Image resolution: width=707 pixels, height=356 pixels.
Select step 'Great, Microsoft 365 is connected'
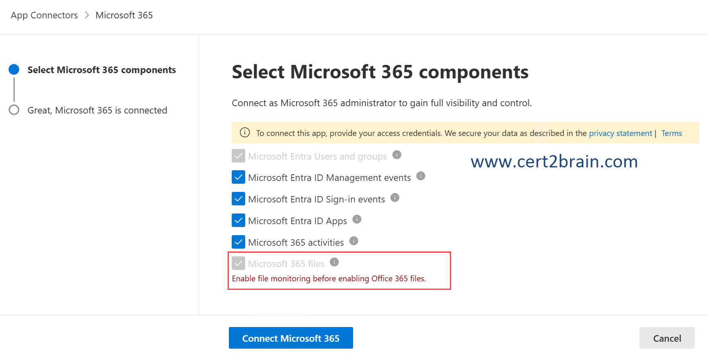click(x=97, y=110)
